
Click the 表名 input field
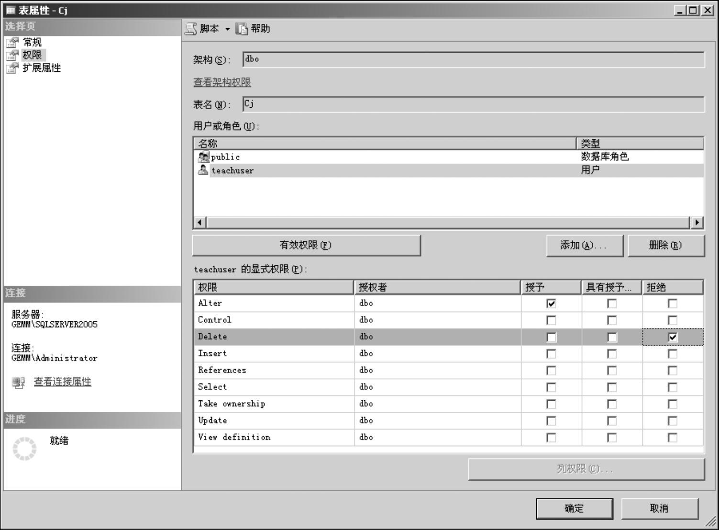tap(474, 104)
